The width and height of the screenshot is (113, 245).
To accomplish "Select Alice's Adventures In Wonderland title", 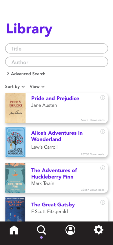I will tap(57, 136).
